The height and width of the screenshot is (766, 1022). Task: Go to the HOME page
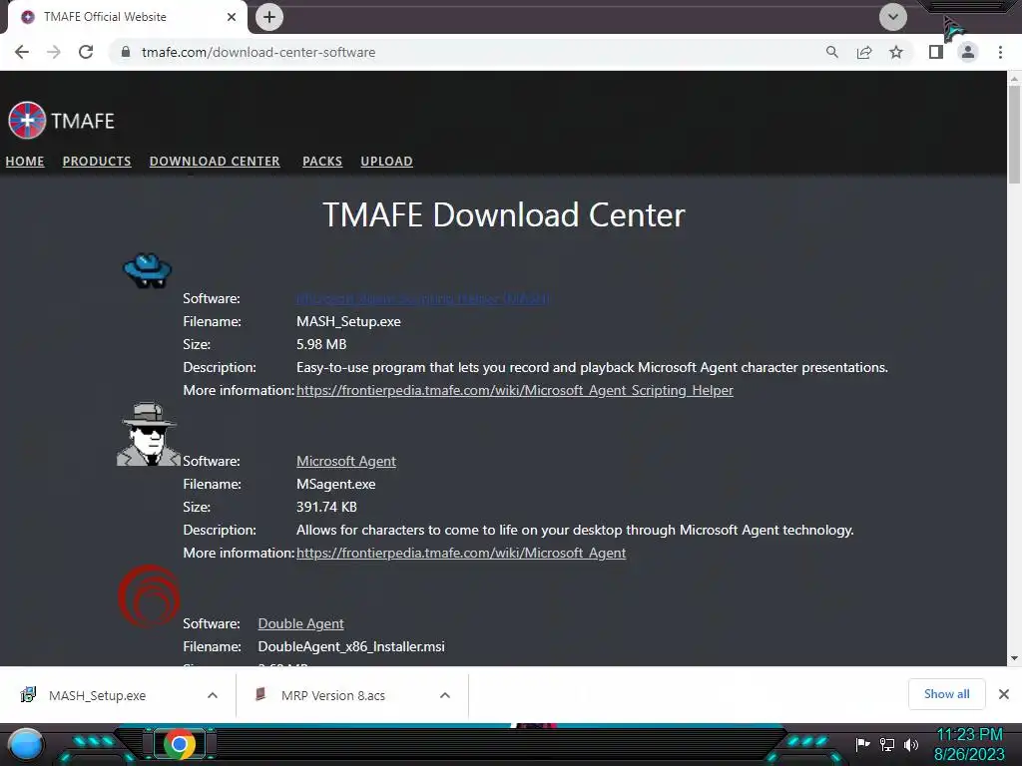click(x=25, y=161)
